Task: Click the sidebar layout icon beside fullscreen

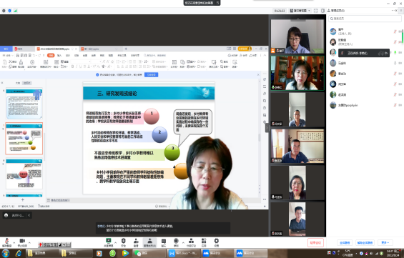Action: pyautogui.click(x=322, y=11)
